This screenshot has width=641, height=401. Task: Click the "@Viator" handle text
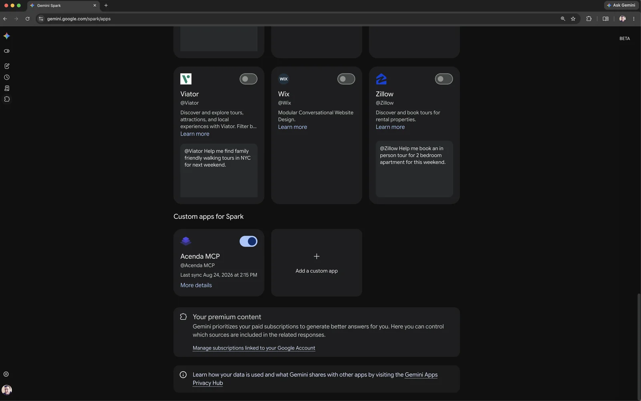pyautogui.click(x=189, y=103)
